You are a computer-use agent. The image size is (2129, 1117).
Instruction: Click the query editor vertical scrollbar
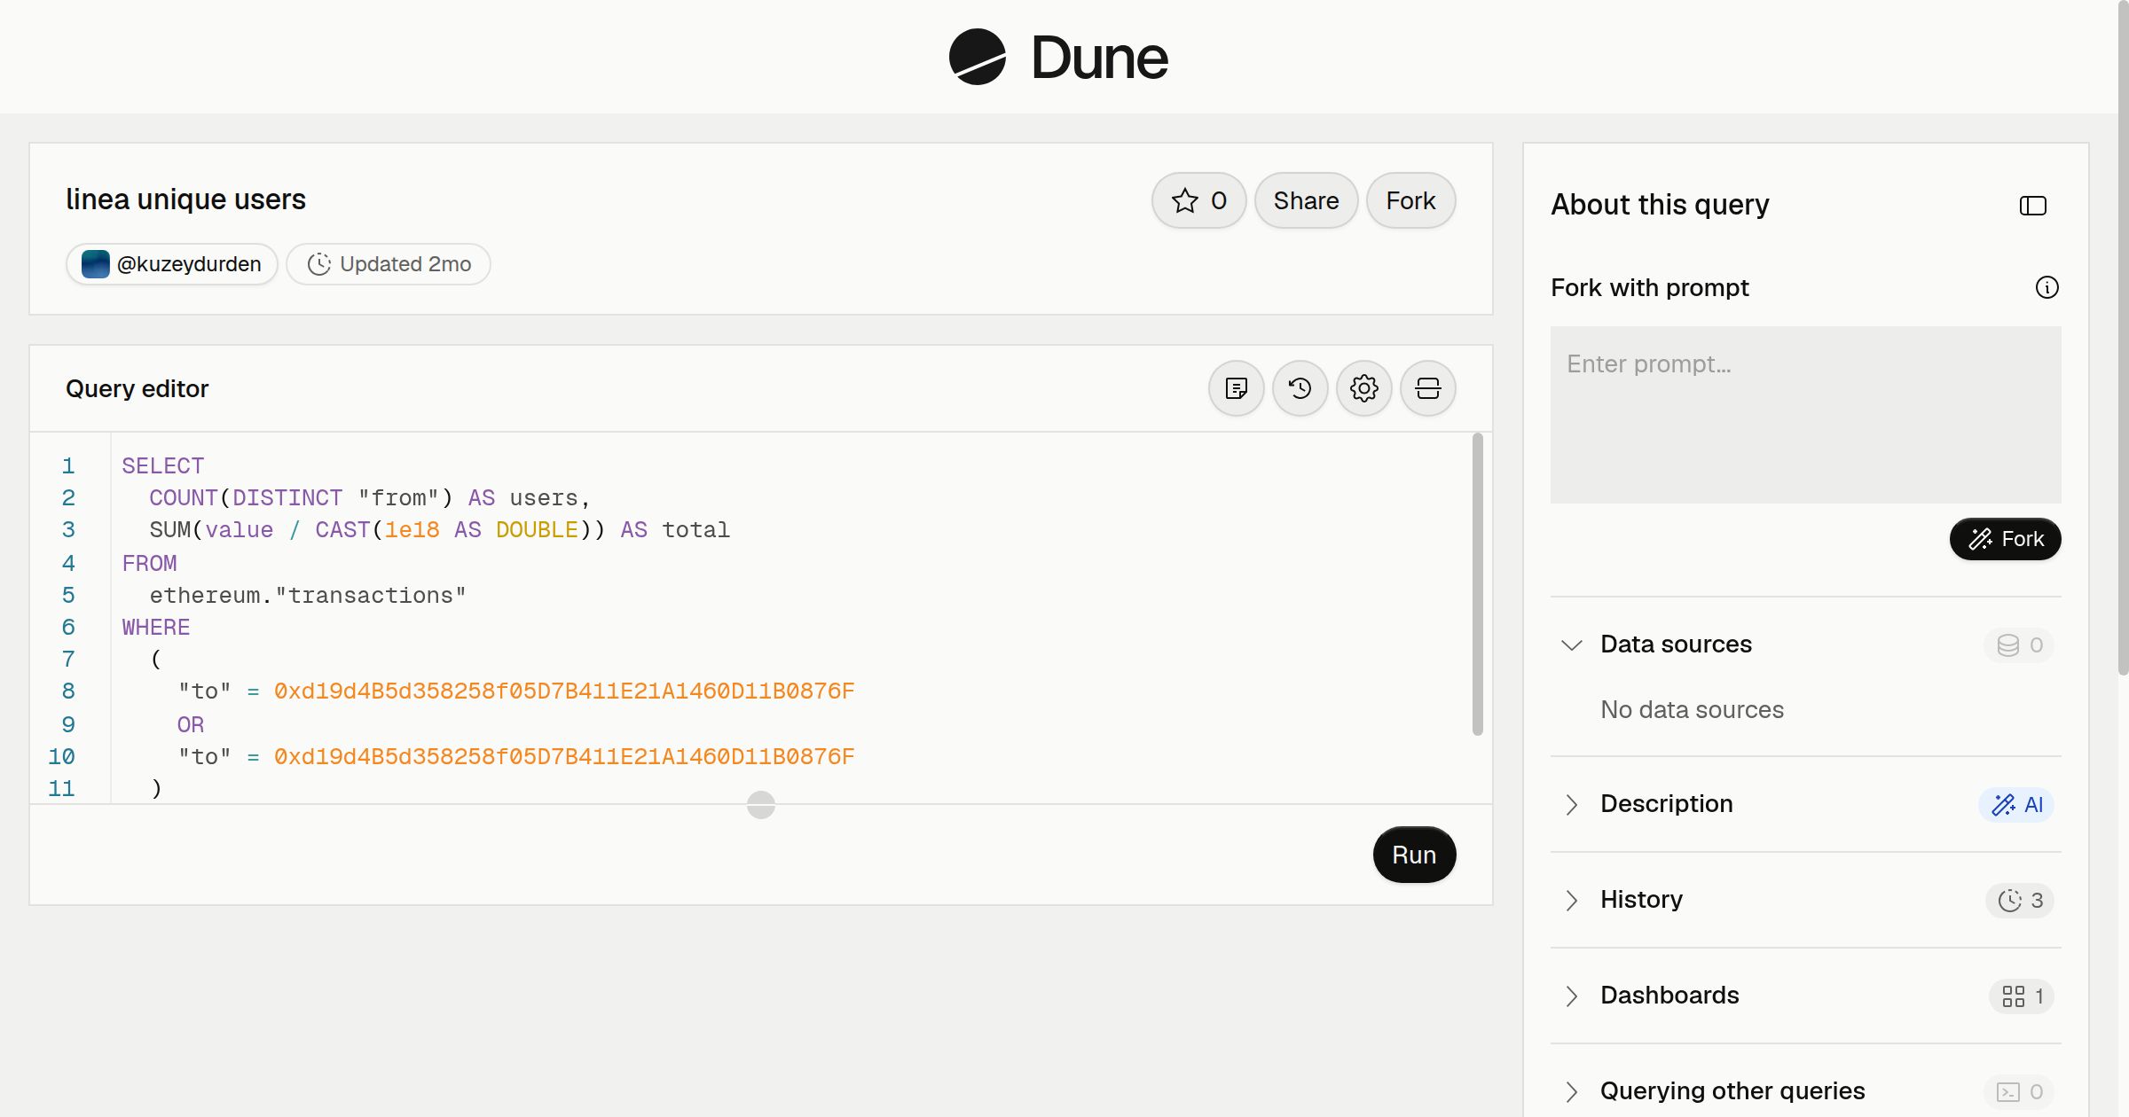click(1478, 583)
